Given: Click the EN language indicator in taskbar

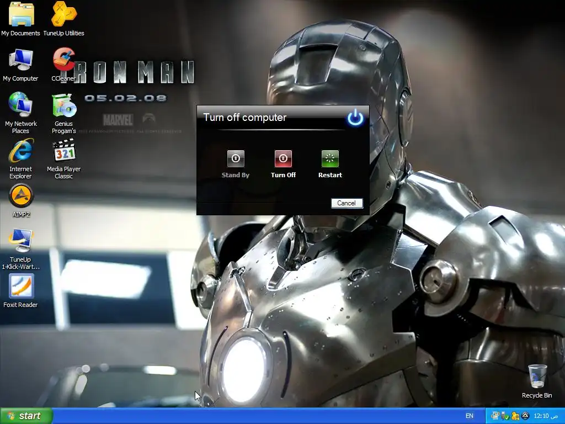Looking at the screenshot, I should pyautogui.click(x=470, y=416).
